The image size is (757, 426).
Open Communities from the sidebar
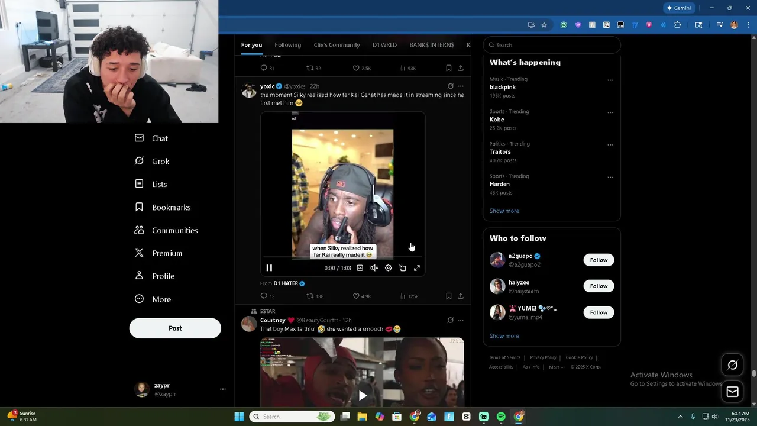(x=166, y=230)
